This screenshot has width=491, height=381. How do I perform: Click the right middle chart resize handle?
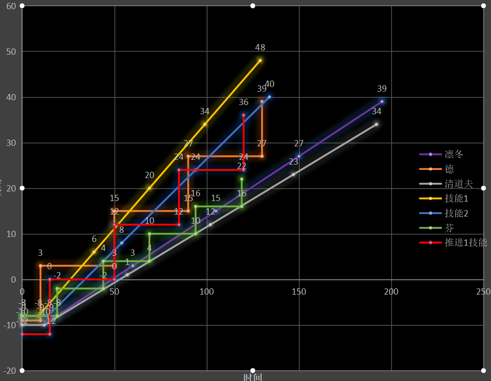pos(483,188)
